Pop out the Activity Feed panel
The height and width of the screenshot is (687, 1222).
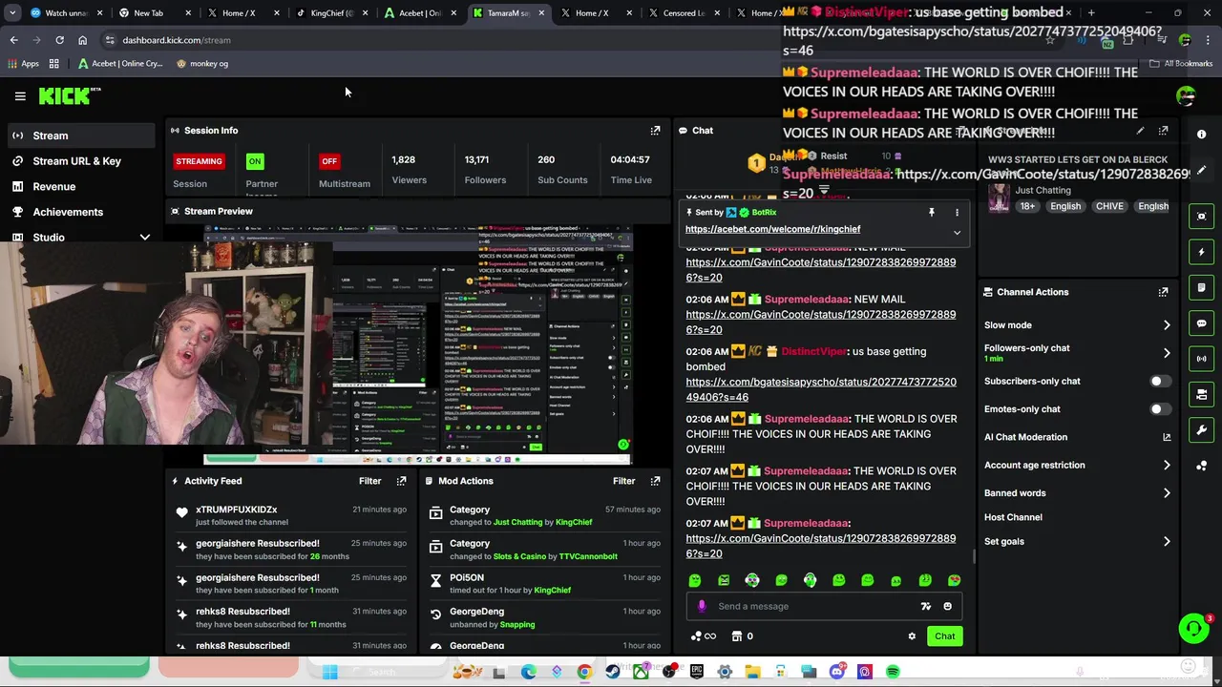point(401,481)
